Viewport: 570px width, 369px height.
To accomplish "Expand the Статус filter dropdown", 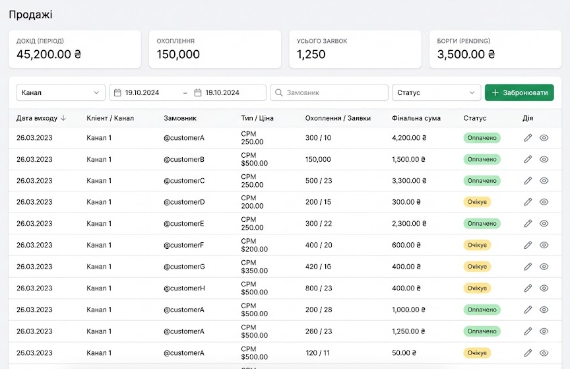I will click(436, 93).
